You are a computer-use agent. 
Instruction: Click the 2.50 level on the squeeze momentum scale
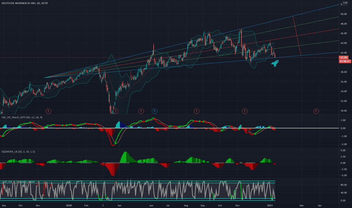coord(343,157)
